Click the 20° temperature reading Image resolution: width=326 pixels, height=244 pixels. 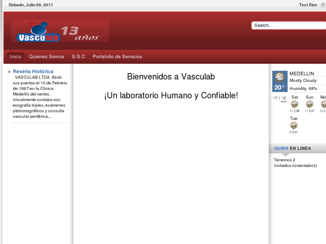tap(279, 87)
